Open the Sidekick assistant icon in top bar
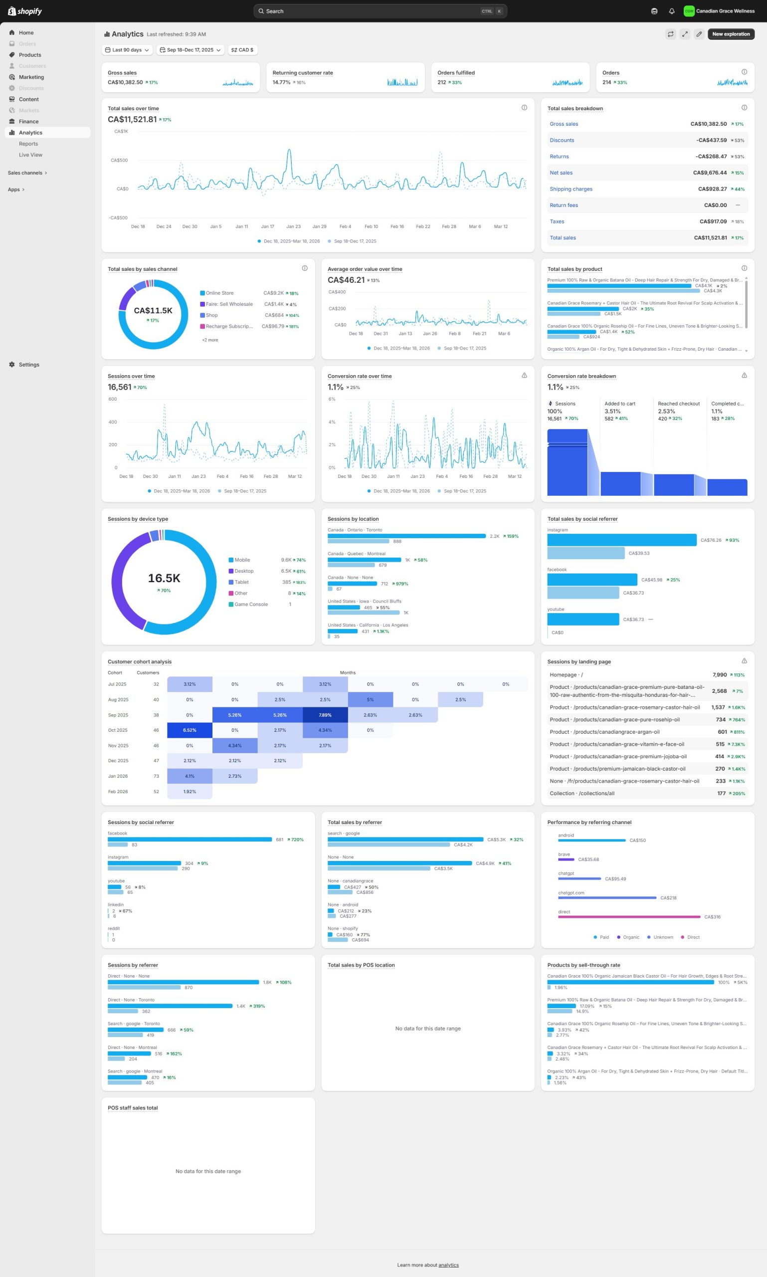This screenshot has height=1277, width=767. [654, 11]
